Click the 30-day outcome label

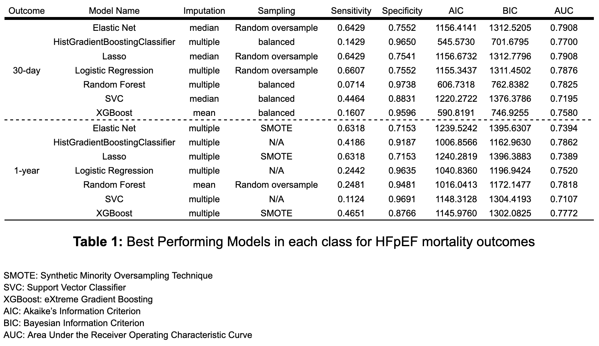click(27, 71)
